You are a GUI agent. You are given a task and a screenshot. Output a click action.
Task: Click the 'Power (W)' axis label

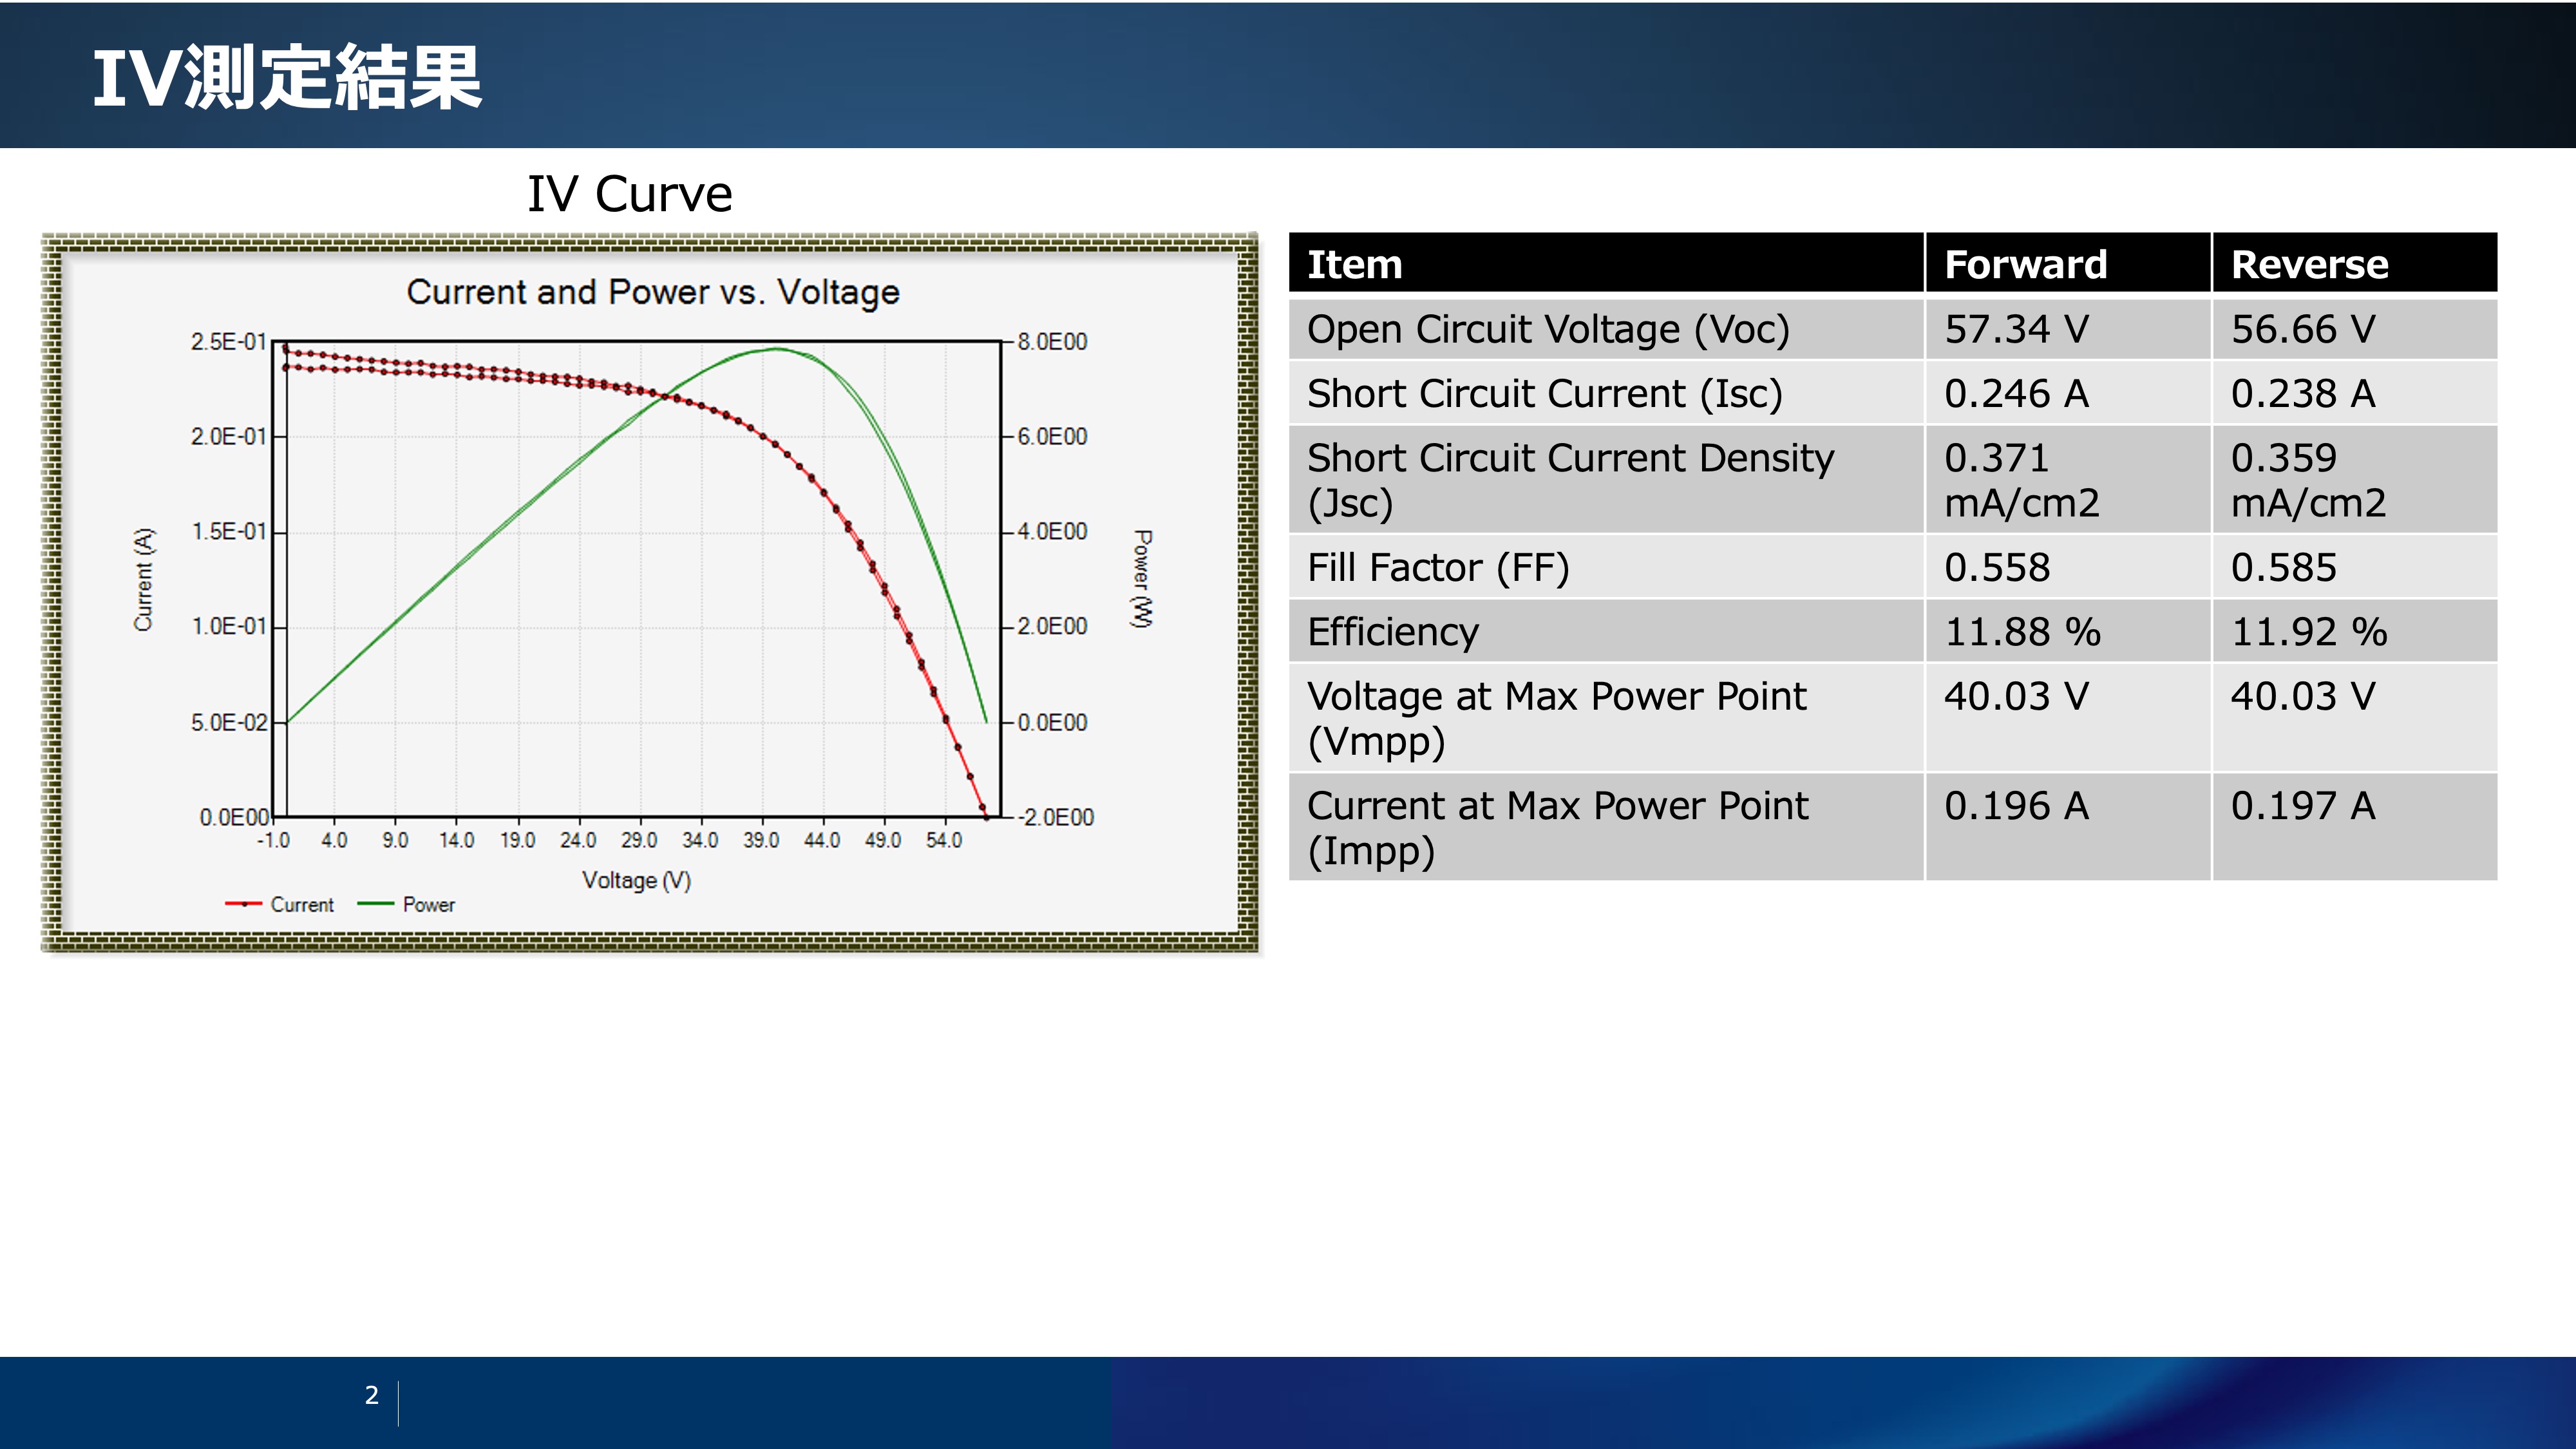click(x=1142, y=579)
